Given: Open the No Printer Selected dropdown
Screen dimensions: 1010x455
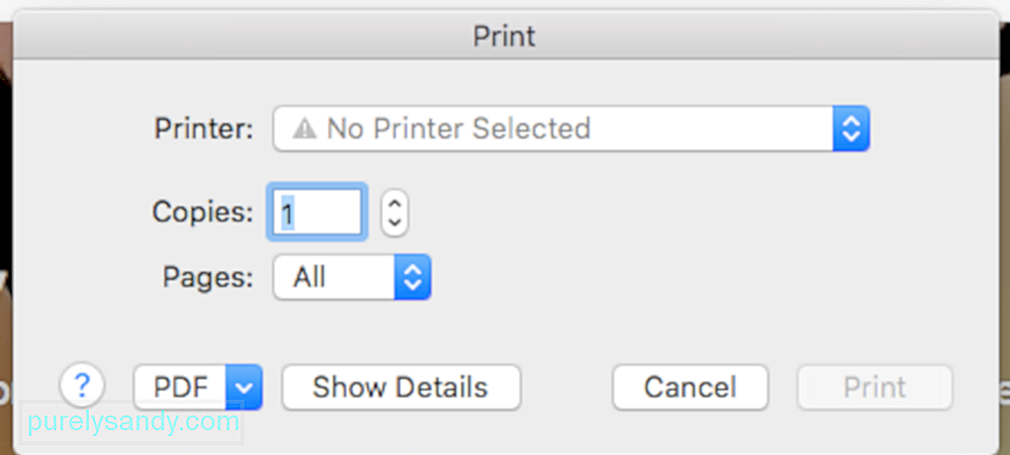Looking at the screenshot, I should (572, 129).
